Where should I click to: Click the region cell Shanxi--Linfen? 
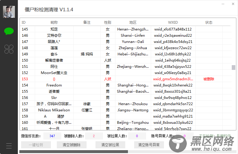click(x=133, y=35)
